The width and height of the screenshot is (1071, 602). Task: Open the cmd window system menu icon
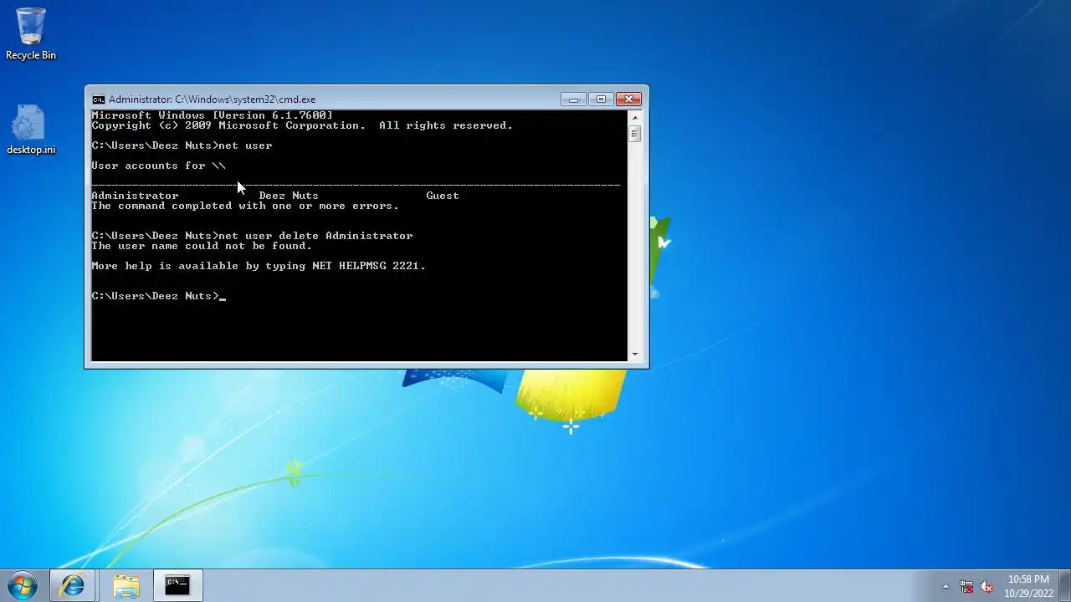98,99
